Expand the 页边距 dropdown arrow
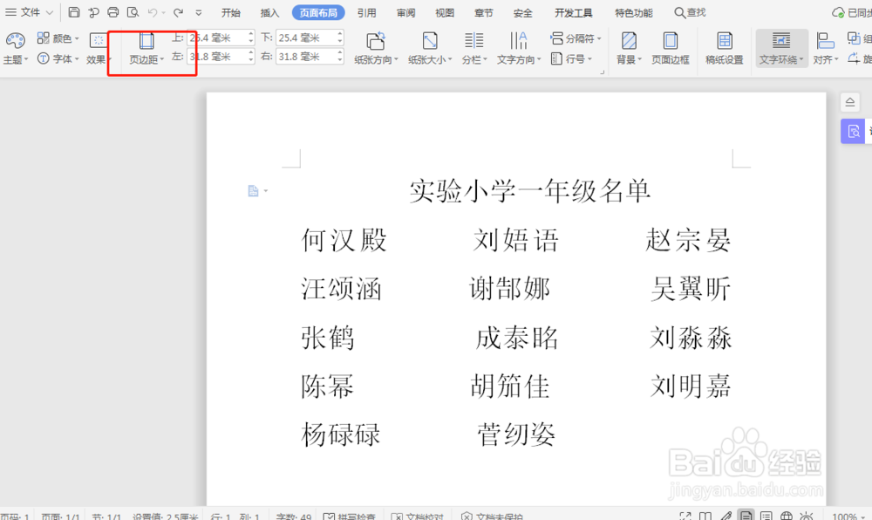 coord(162,59)
